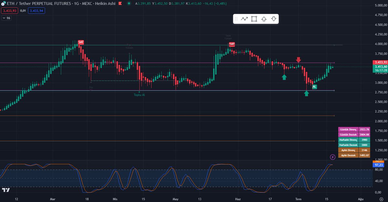Click the 3980 value cell
The height and width of the screenshot is (202, 388).
364,140
